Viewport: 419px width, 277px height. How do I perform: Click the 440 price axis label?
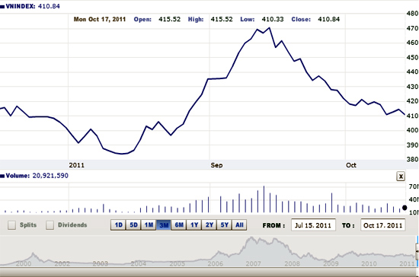coord(412,72)
